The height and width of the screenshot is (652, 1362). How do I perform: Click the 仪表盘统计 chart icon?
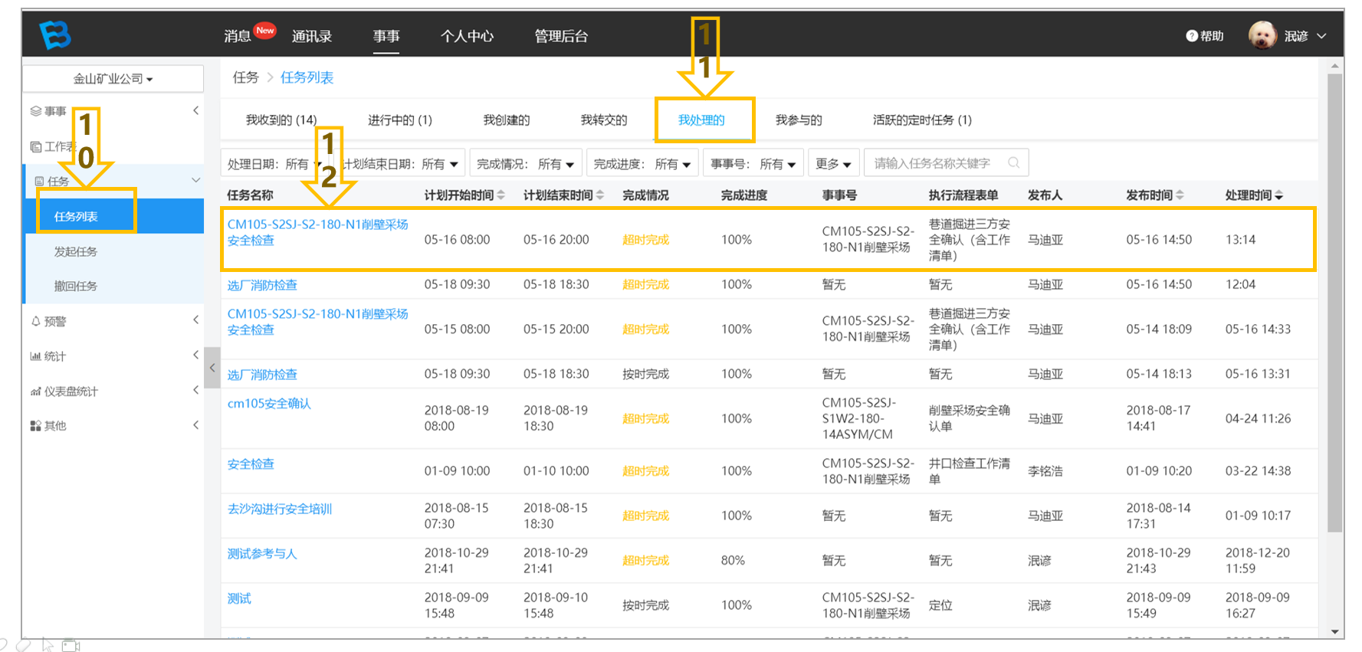click(x=35, y=392)
